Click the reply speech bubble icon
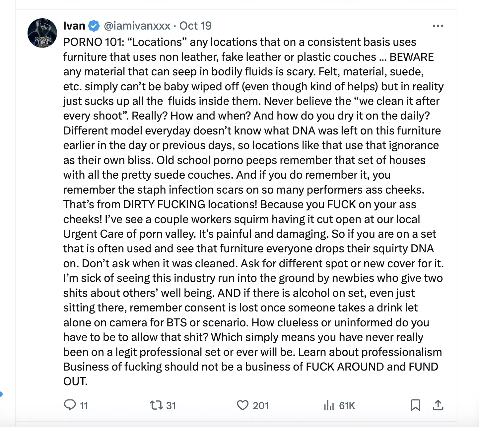Image resolution: width=479 pixels, height=427 pixels. click(70, 405)
